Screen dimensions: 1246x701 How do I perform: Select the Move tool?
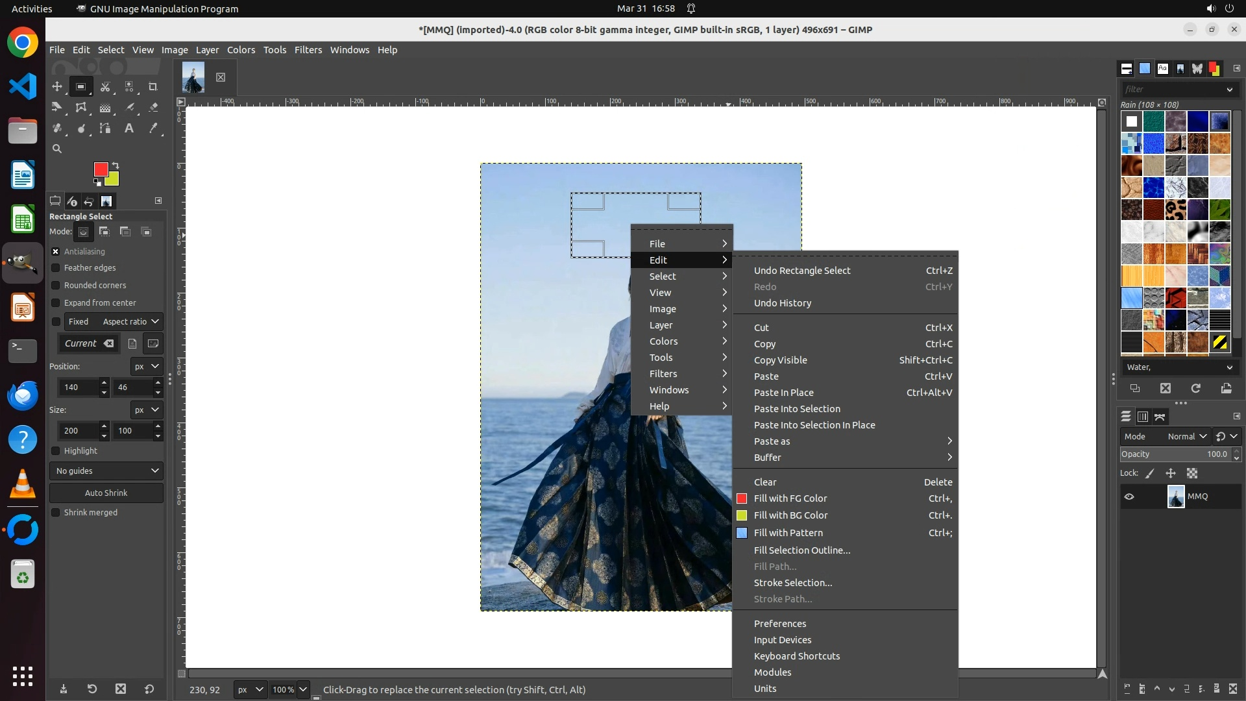click(57, 86)
